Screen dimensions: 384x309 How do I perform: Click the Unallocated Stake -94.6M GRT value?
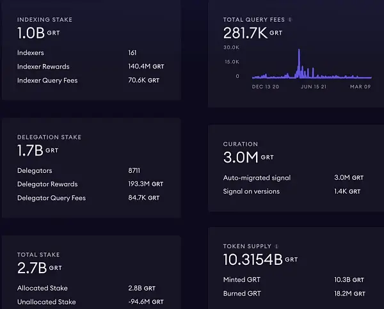click(146, 302)
